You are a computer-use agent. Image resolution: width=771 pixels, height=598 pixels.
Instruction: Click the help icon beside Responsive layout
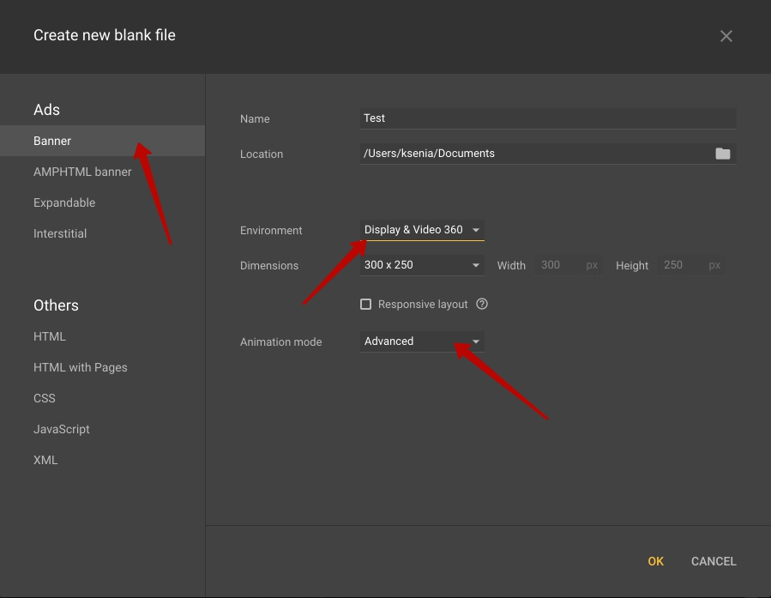(x=482, y=304)
